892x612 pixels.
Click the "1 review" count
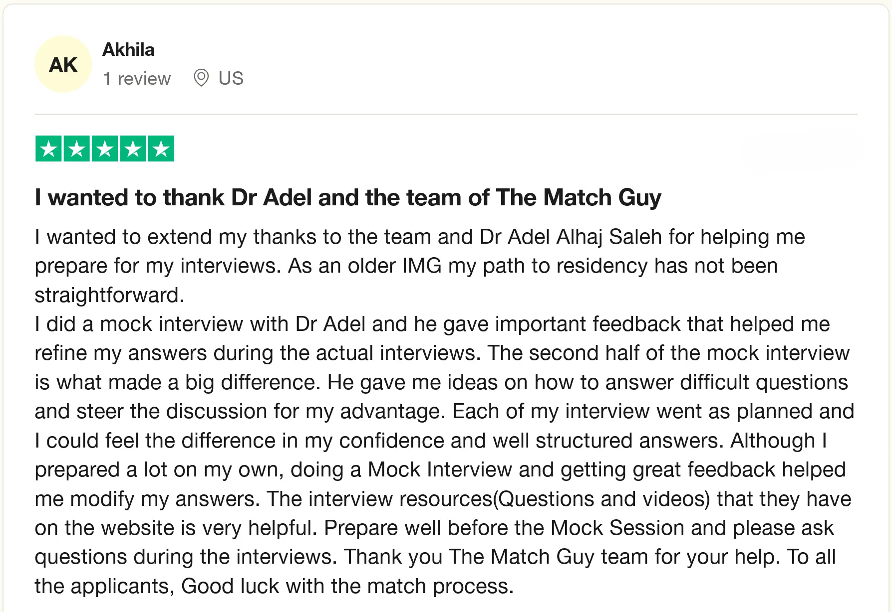pyautogui.click(x=136, y=79)
